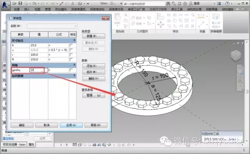The height and width of the screenshot is (154, 250).
Task: Click the keyword search input field
Action: 144,3
